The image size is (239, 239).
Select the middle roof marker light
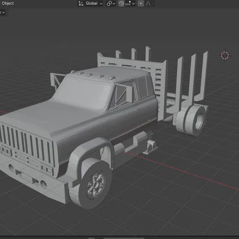coord(90,75)
